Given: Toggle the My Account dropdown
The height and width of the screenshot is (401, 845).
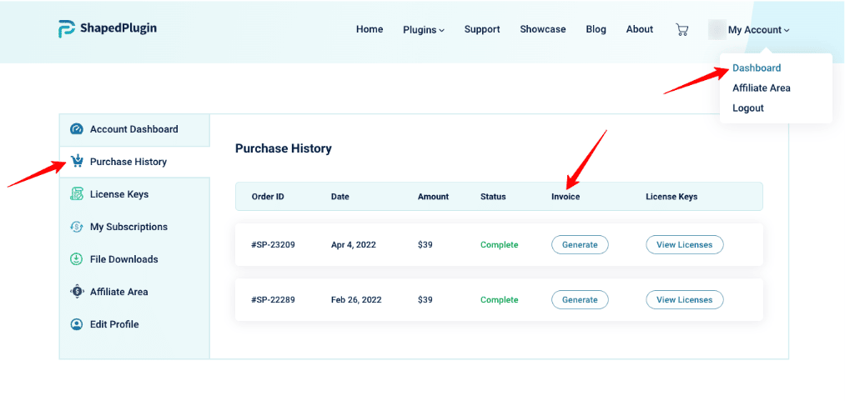Looking at the screenshot, I should pyautogui.click(x=757, y=30).
